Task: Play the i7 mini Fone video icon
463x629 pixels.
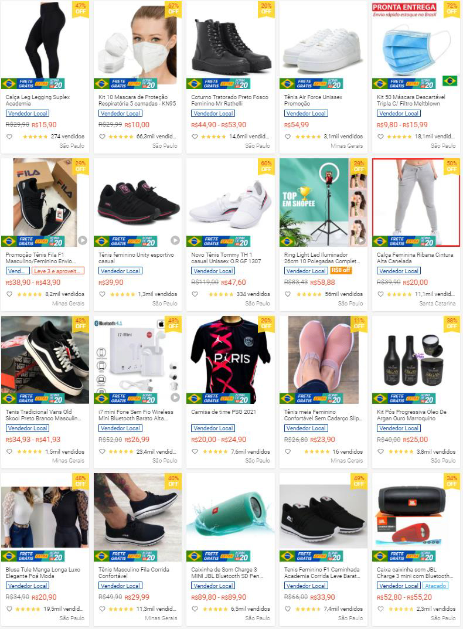Action: coord(175,397)
